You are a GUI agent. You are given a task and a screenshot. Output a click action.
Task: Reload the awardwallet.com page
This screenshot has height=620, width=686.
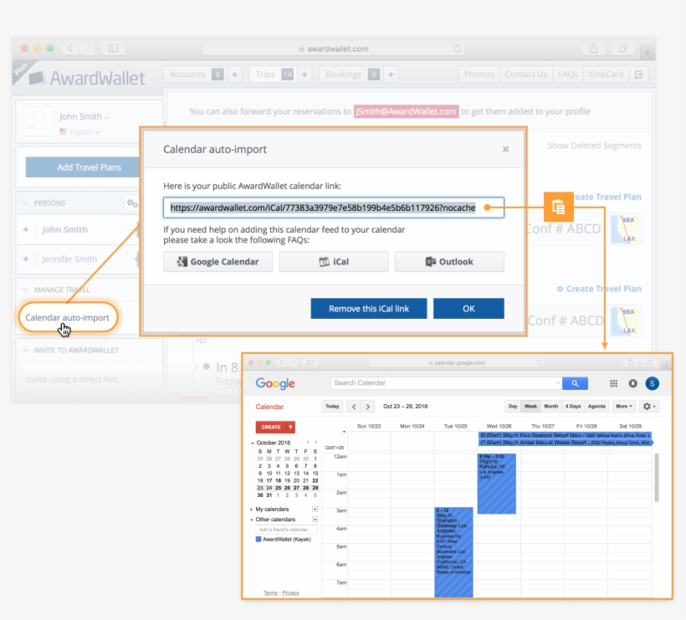pyautogui.click(x=457, y=49)
